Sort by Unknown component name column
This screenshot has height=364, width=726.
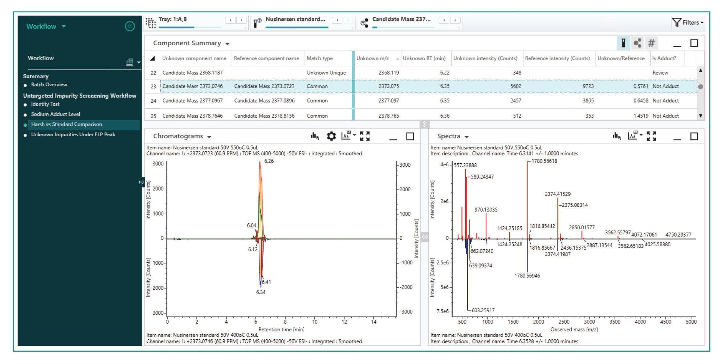(194, 58)
